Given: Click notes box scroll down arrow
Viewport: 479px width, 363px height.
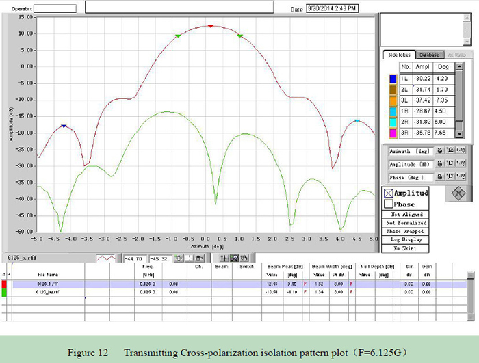Looking at the screenshot, I should 467,42.
